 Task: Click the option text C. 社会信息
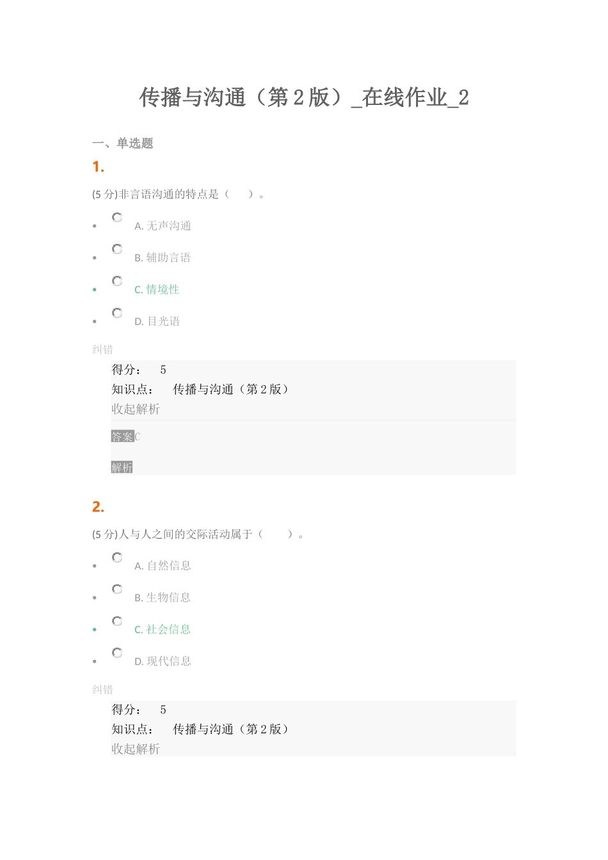click(x=163, y=630)
